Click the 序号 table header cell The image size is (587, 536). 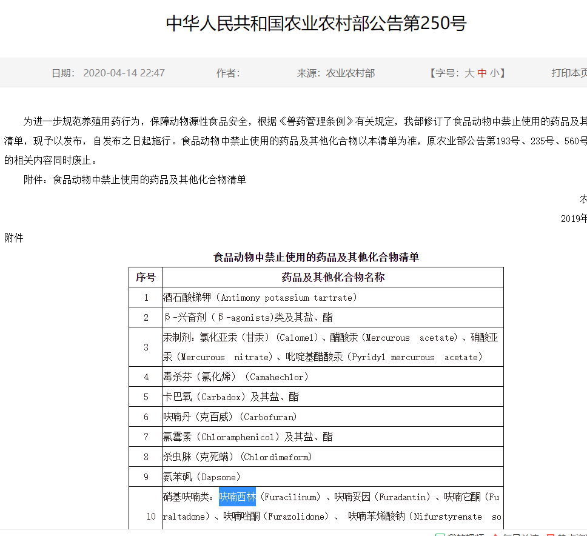point(146,278)
